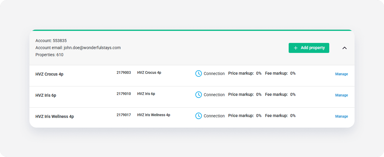Screen dimensions: 384x157
Task: Select bold property name HVZ Iris 6p
Action: pyautogui.click(x=46, y=95)
